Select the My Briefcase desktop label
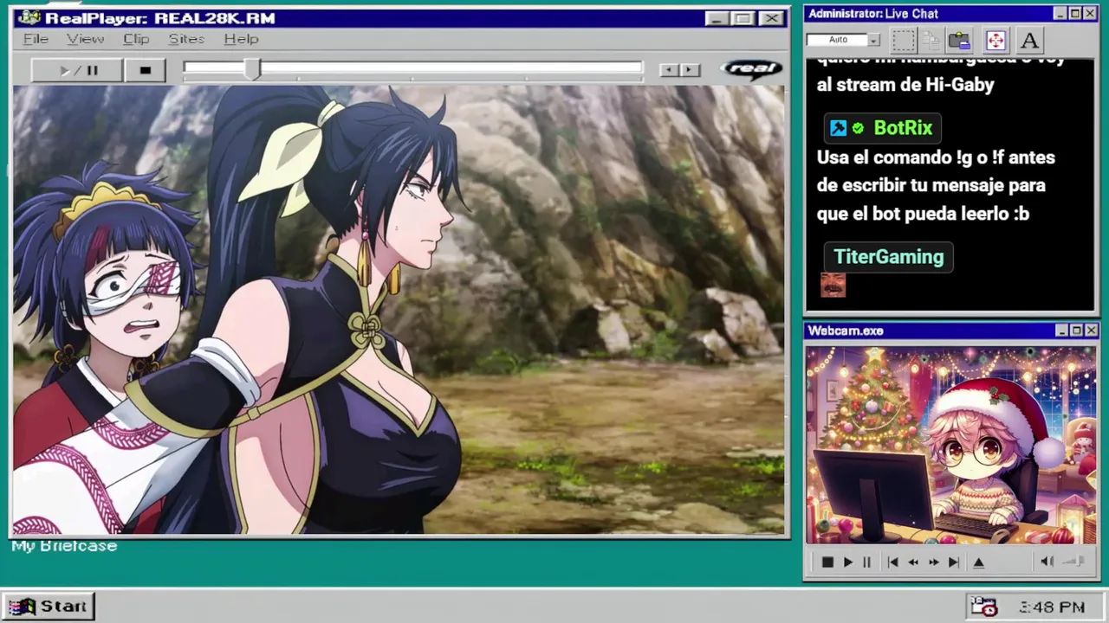 click(64, 546)
